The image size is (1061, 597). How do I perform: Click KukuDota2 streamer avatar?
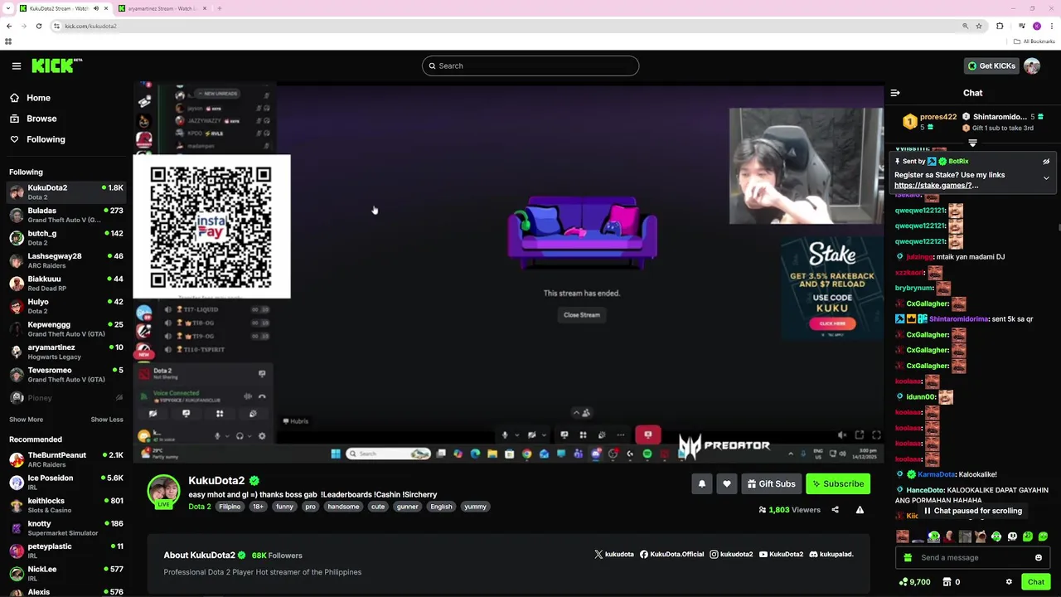(163, 491)
